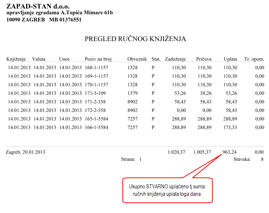The image size is (269, 213).
Task: Click the Tr. opom. column header
Action: [x=254, y=59]
